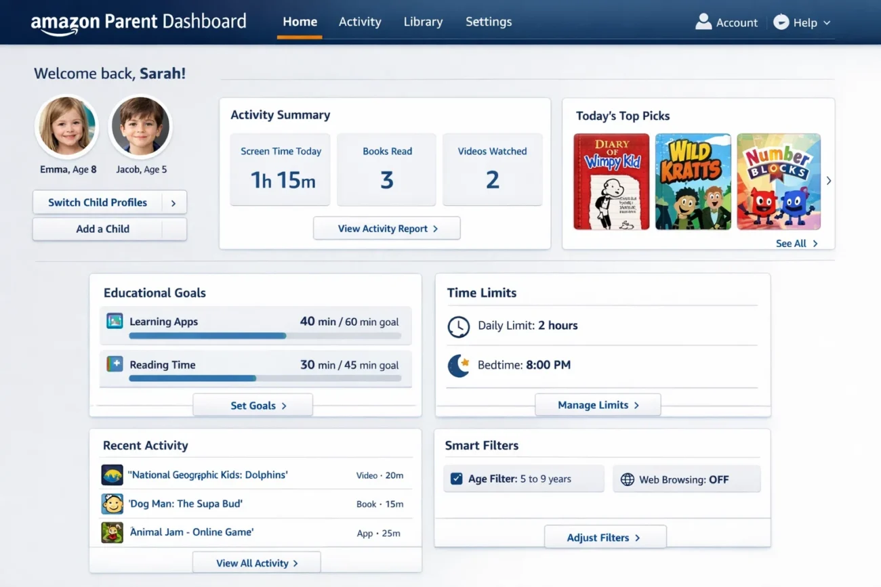
Task: Select the Reading Time icon in Educational Goals
Action: (x=114, y=365)
